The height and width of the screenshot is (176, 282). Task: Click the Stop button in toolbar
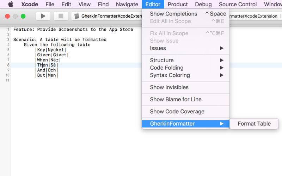click(61, 16)
